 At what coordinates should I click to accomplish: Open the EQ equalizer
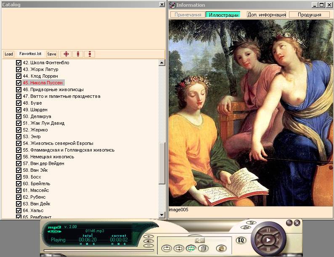click(x=241, y=241)
